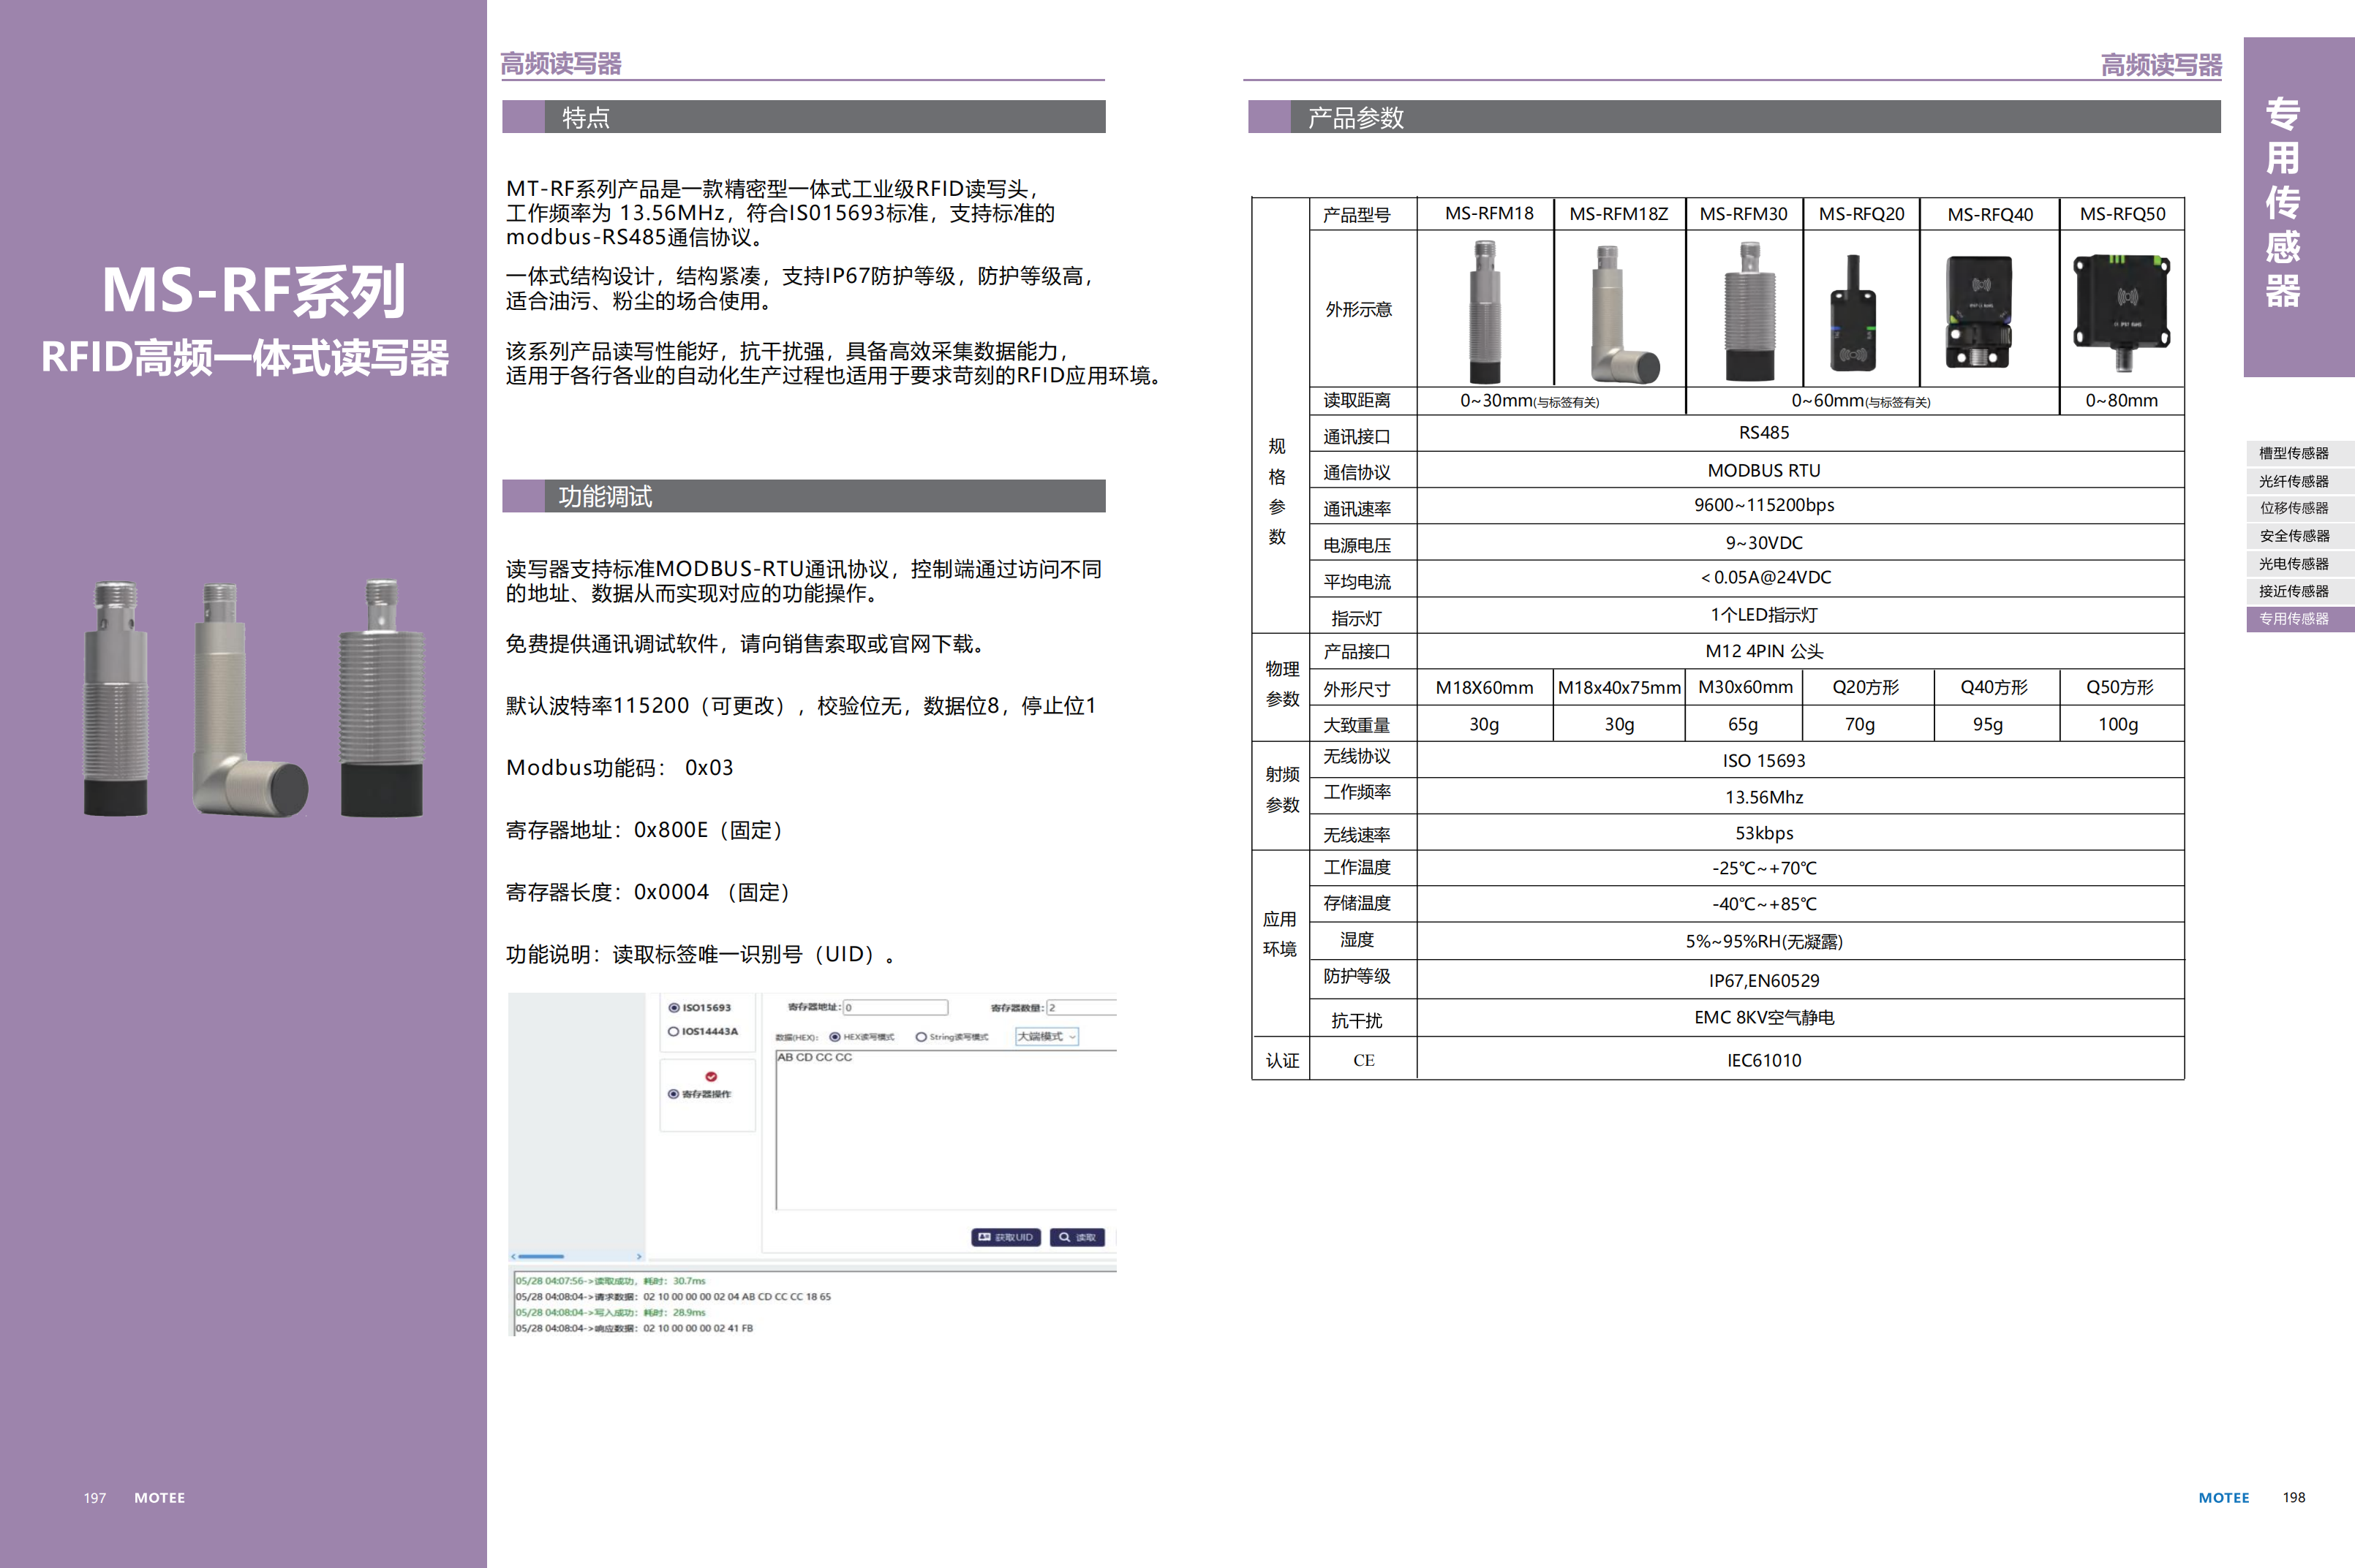Click the IEC61010 certification value
The width and height of the screenshot is (2355, 1568).
tap(1764, 1060)
